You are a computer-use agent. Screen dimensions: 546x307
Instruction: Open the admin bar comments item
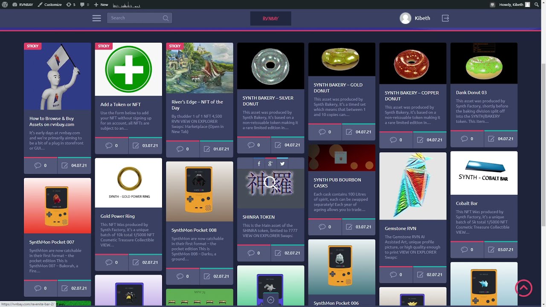point(84,5)
